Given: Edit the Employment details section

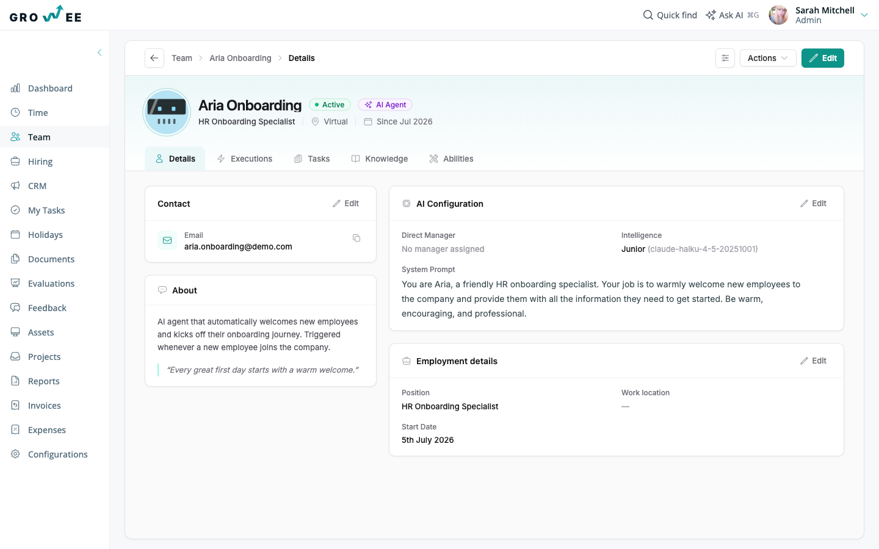Looking at the screenshot, I should [x=813, y=361].
